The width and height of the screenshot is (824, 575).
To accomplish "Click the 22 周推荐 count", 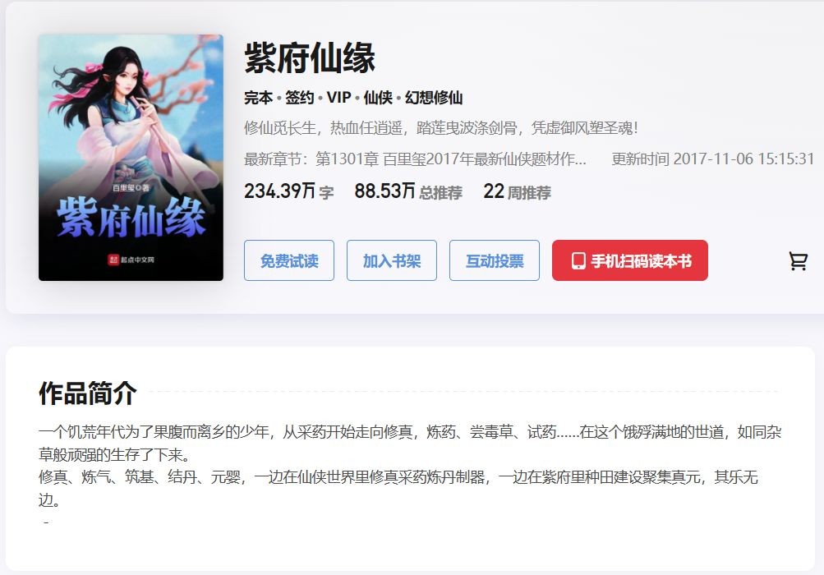I will coord(517,191).
